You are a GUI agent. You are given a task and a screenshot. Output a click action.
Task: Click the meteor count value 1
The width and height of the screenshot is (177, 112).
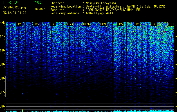[40, 13]
